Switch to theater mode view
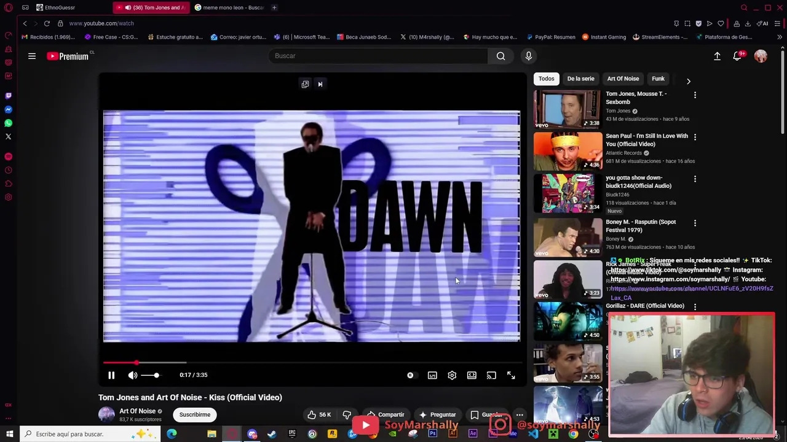 click(472, 375)
